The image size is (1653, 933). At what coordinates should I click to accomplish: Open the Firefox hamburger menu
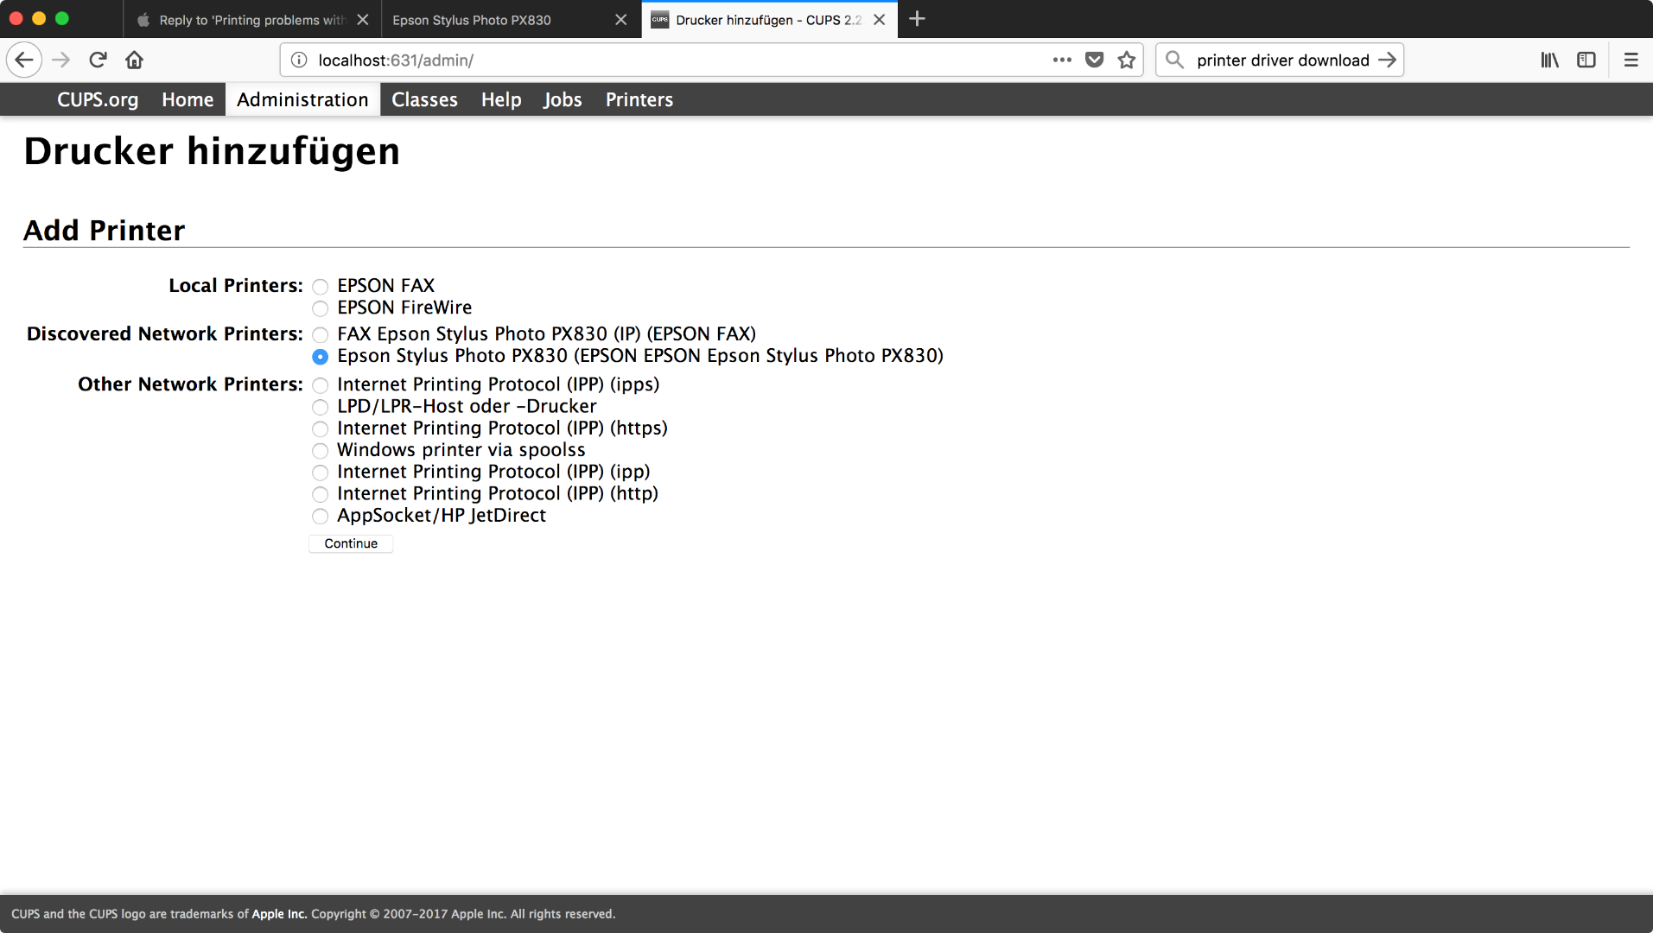pyautogui.click(x=1631, y=60)
